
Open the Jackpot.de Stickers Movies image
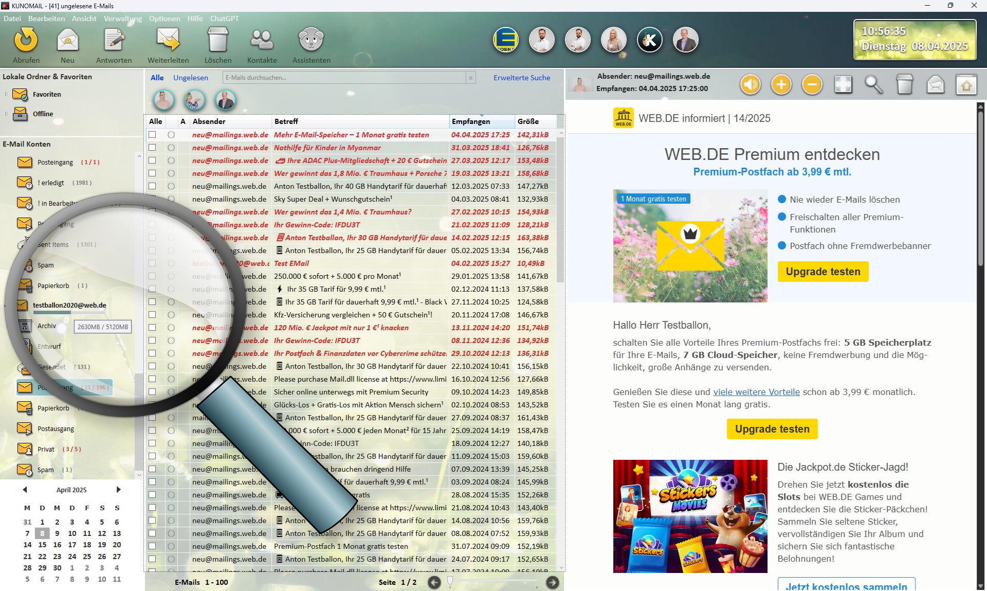click(x=690, y=516)
